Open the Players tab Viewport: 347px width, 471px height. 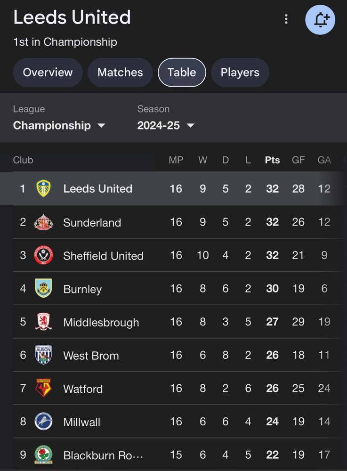point(240,73)
